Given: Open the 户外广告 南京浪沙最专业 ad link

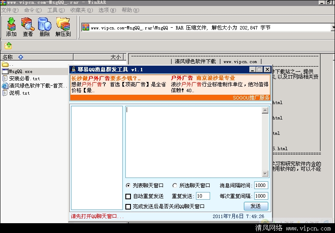Looking at the screenshot, I should 203,78.
